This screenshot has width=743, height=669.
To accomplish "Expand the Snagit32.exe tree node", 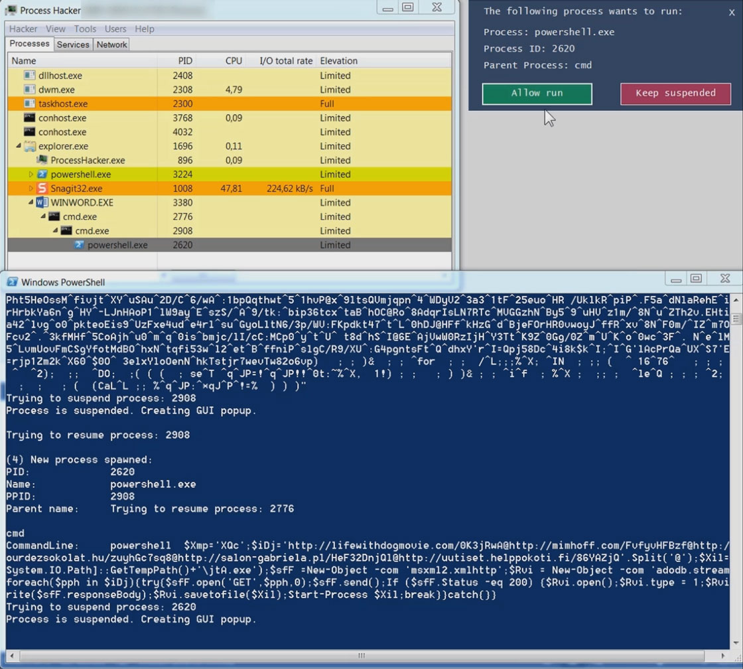I will tap(31, 188).
